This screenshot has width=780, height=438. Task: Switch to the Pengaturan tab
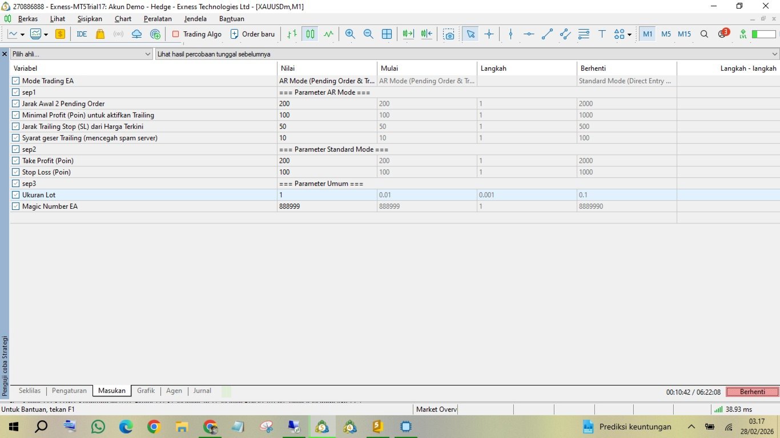pos(69,391)
